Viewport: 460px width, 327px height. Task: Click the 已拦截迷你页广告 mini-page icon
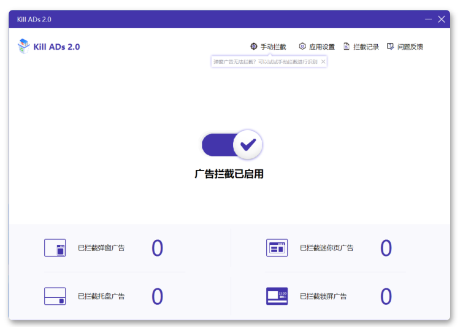277,248
